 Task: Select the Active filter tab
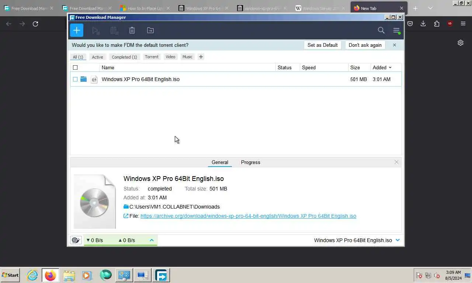point(97,57)
